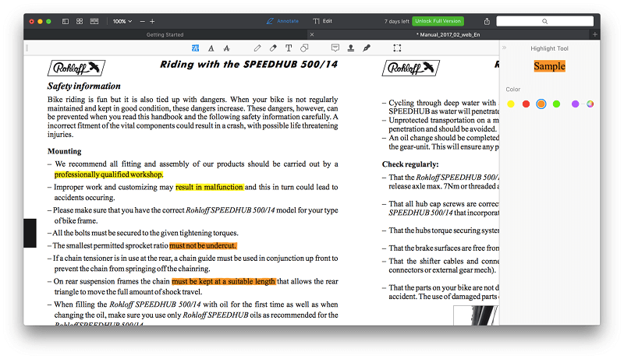
Task: Select the Manual_2017_02_web_En tab
Action: pyautogui.click(x=448, y=34)
